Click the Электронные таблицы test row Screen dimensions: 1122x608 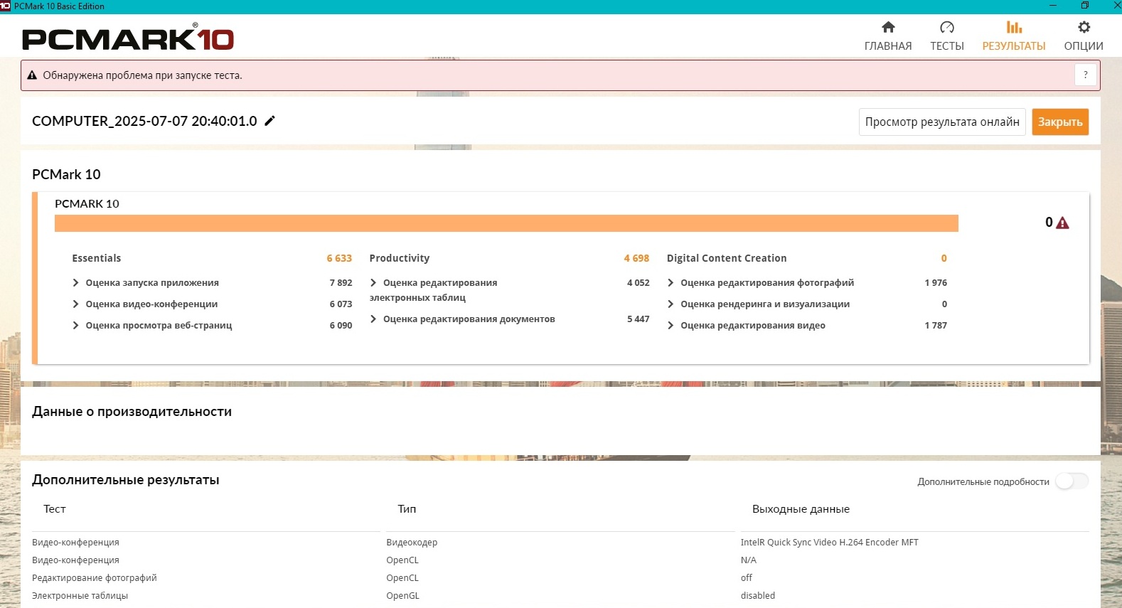tap(80, 596)
